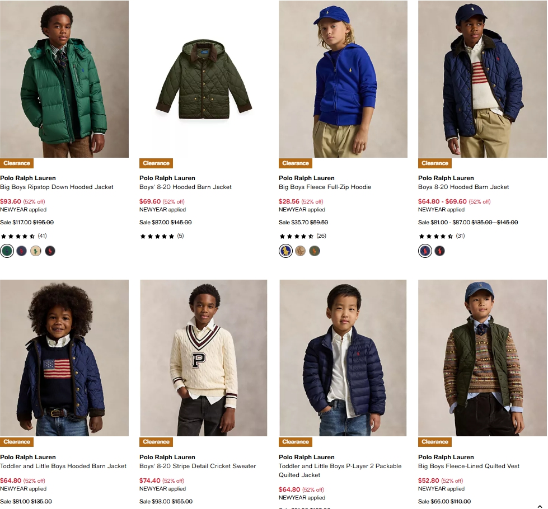Screen dimensions: 548x509
Task: Click the toddler flag sweater barn jacket image
Action: (64, 358)
